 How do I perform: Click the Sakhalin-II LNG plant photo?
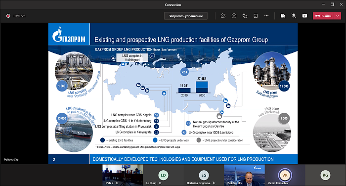click(x=272, y=71)
